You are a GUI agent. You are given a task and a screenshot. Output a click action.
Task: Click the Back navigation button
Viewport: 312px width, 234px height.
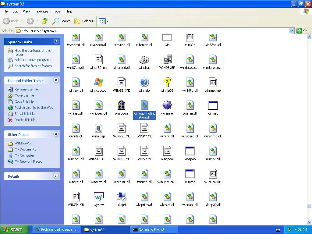point(11,21)
